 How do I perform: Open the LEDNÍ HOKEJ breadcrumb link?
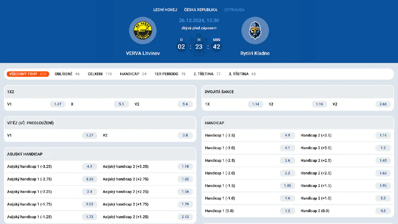[x=165, y=10]
